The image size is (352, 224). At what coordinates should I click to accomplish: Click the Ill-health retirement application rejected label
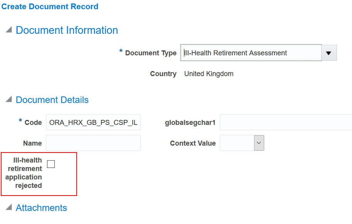(x=24, y=173)
